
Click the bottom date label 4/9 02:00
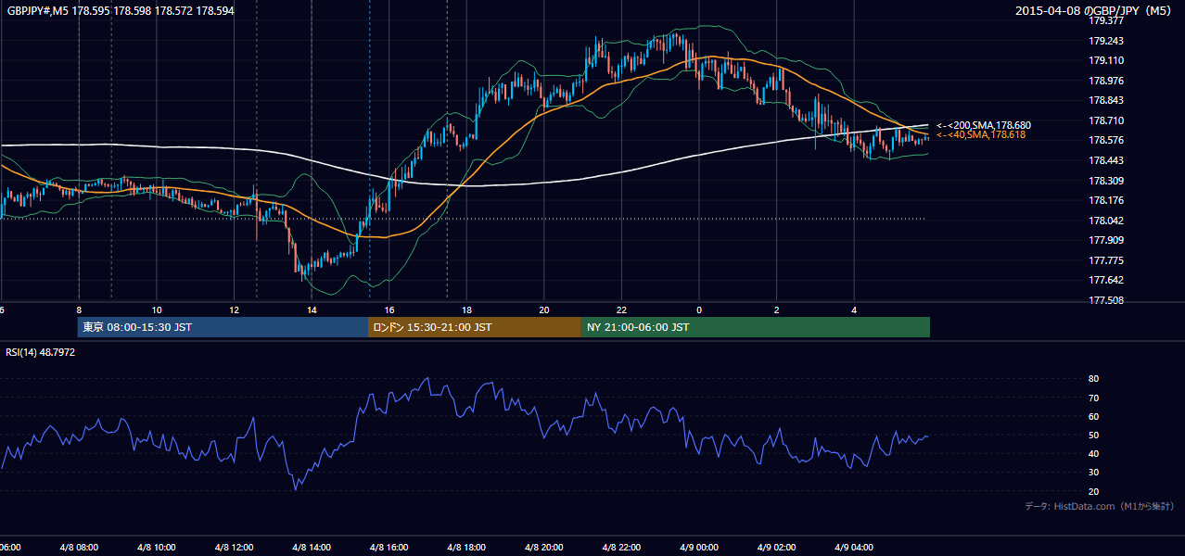point(777,548)
